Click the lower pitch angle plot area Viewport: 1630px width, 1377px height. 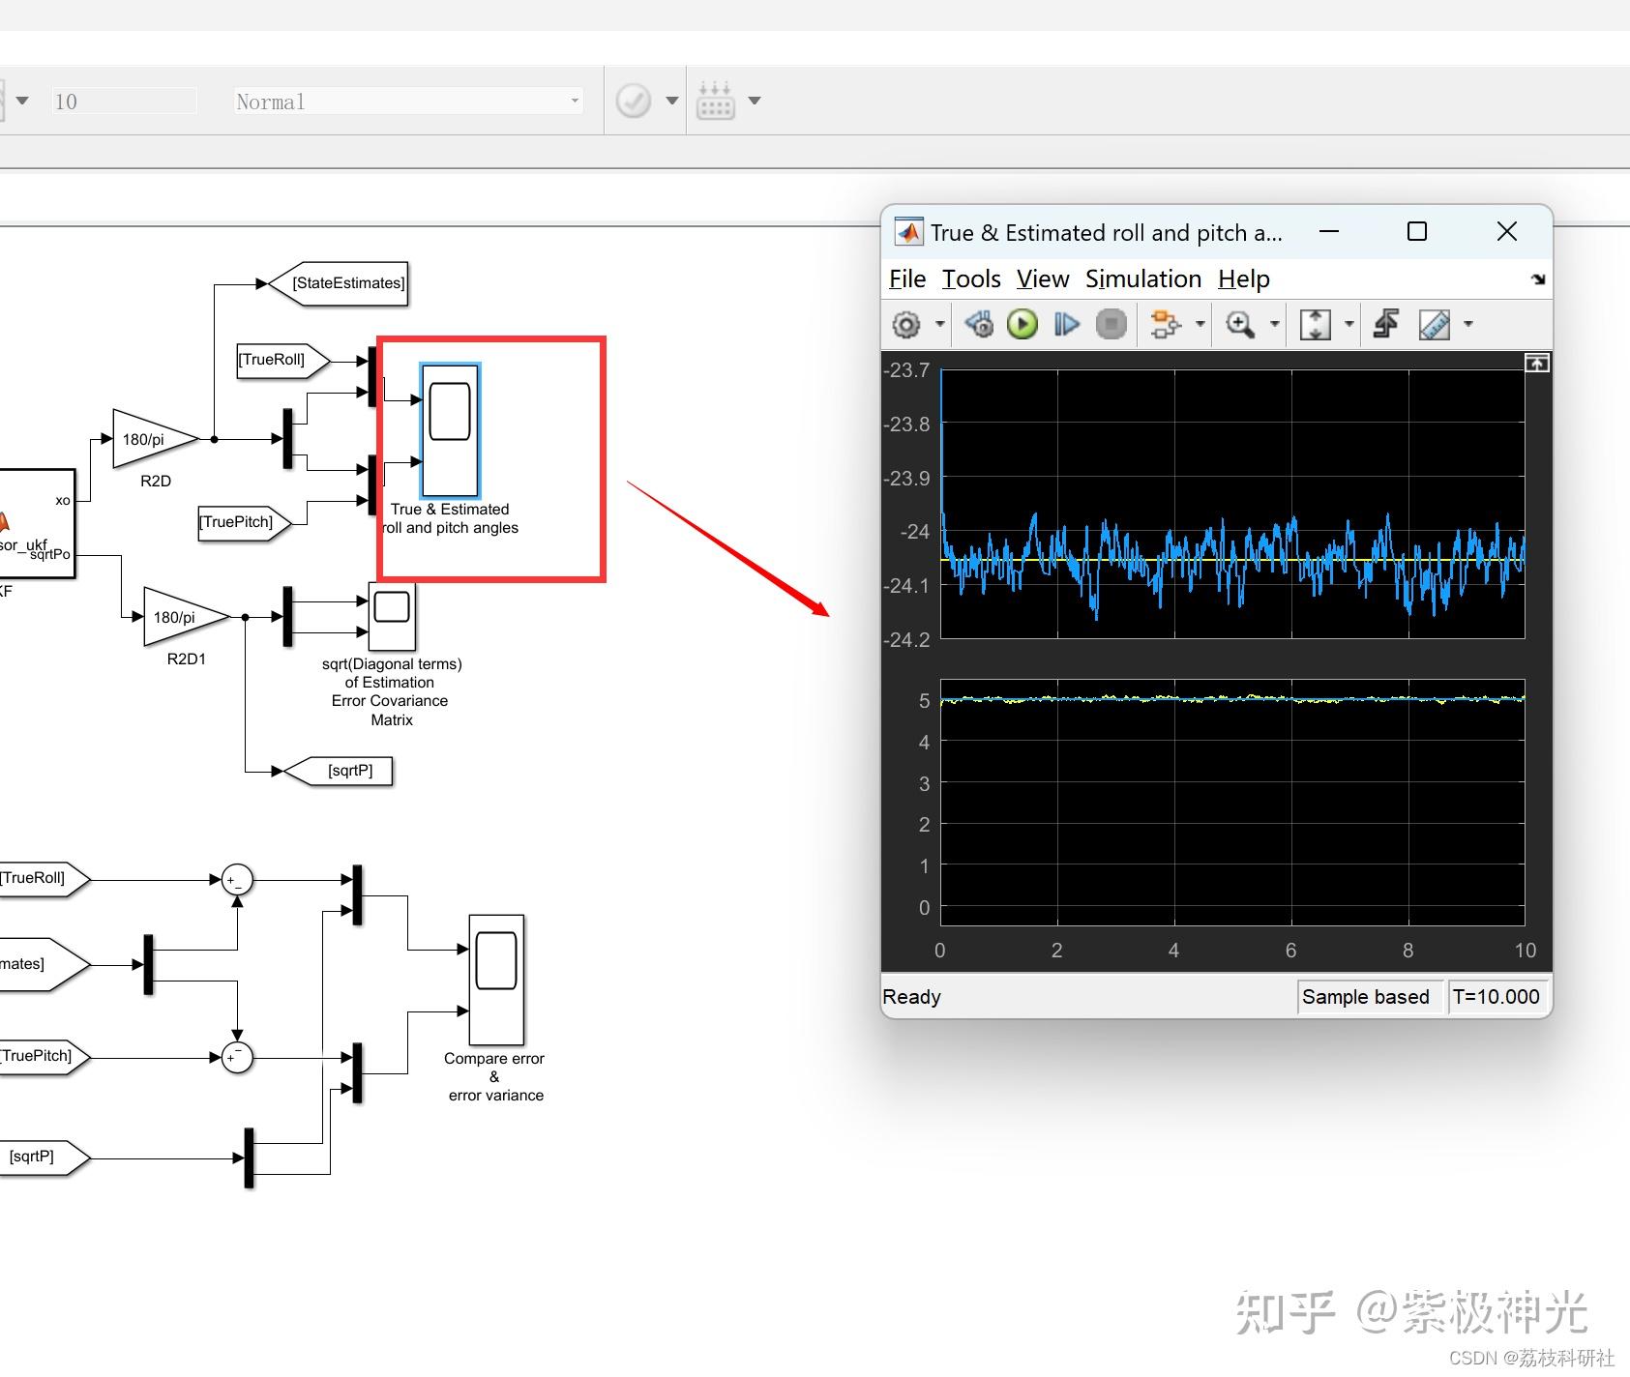(1232, 803)
